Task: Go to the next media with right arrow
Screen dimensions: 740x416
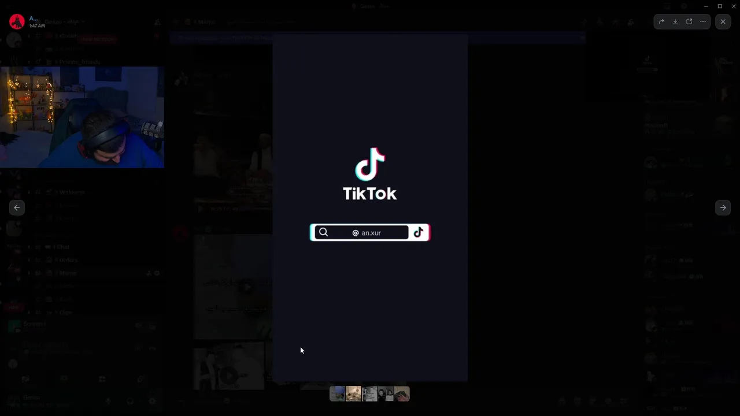Action: (723, 207)
